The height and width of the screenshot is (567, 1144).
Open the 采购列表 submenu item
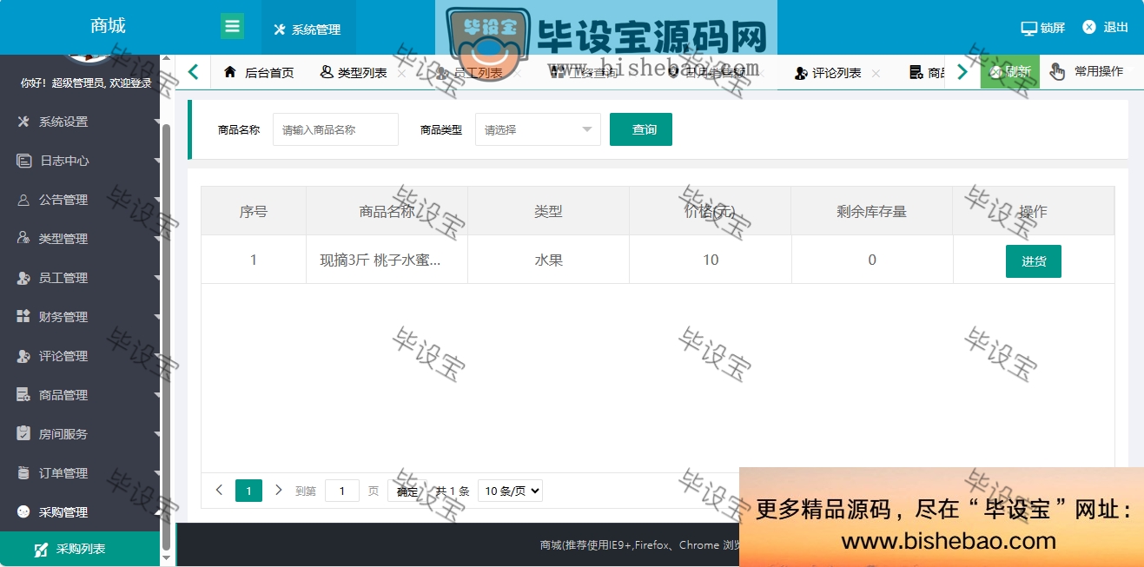[80, 550]
